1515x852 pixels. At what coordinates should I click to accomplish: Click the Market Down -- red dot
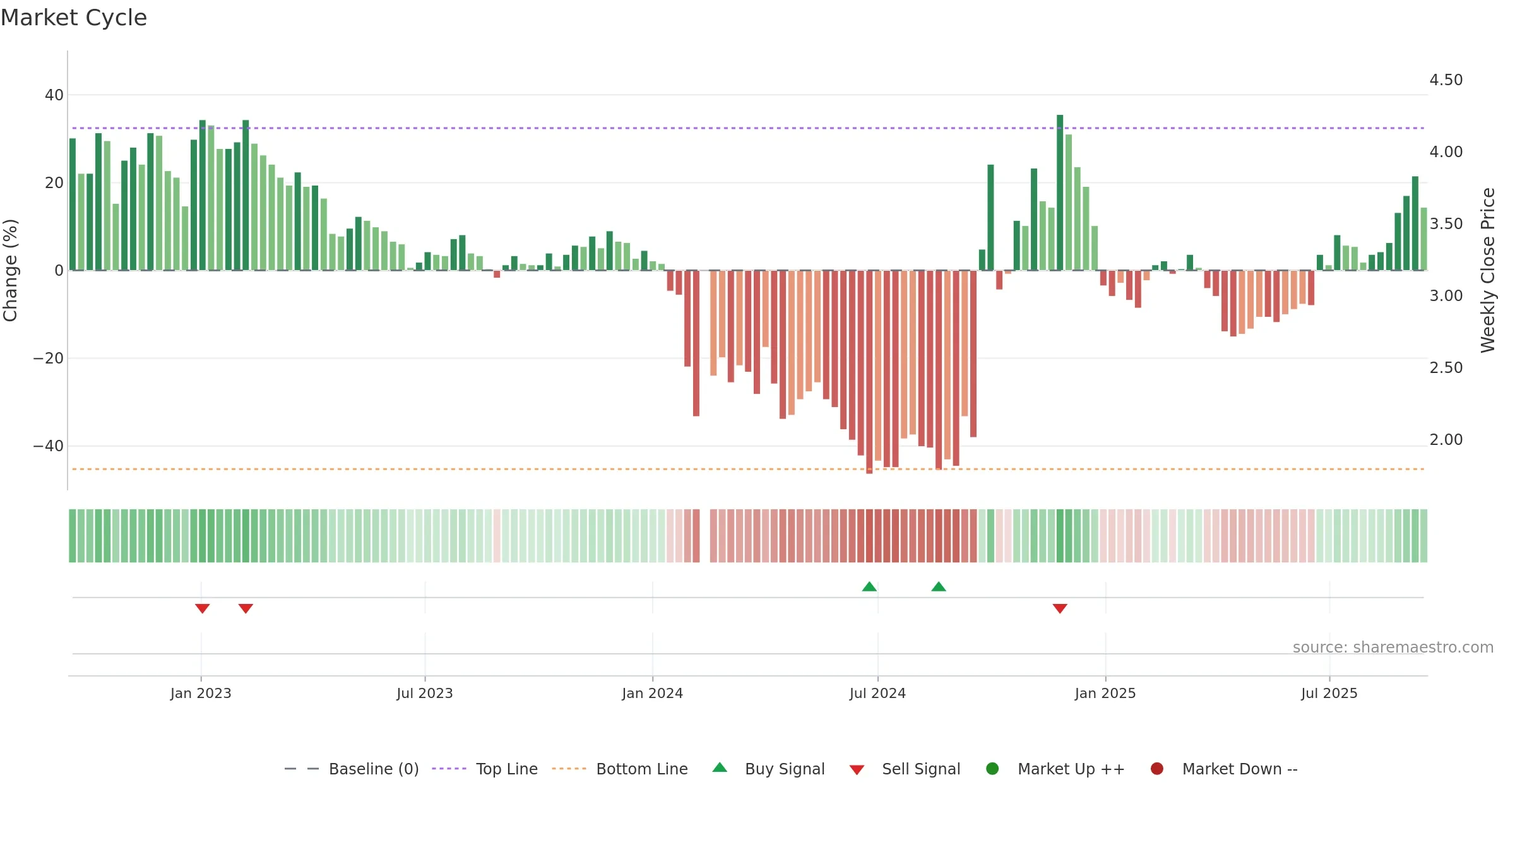(1157, 769)
